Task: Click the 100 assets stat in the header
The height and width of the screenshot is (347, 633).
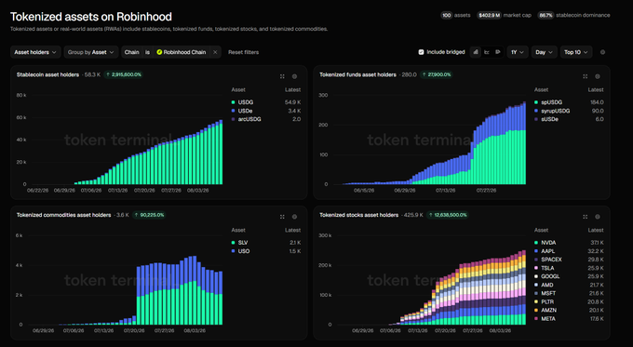Action: (455, 15)
